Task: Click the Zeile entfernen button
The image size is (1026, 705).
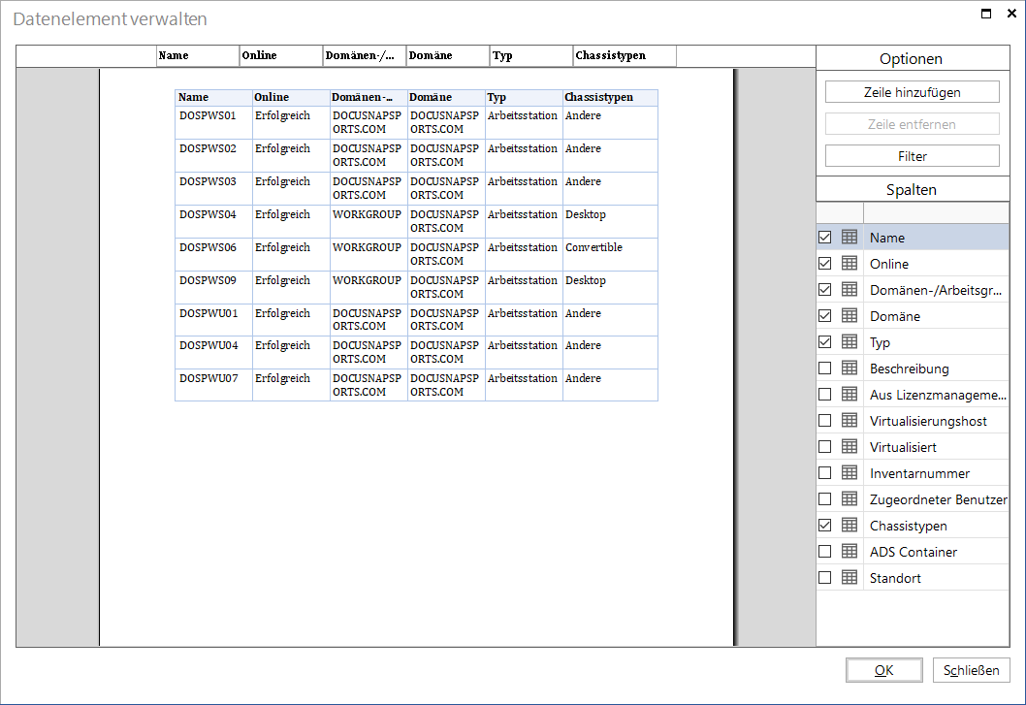Action: click(x=913, y=124)
